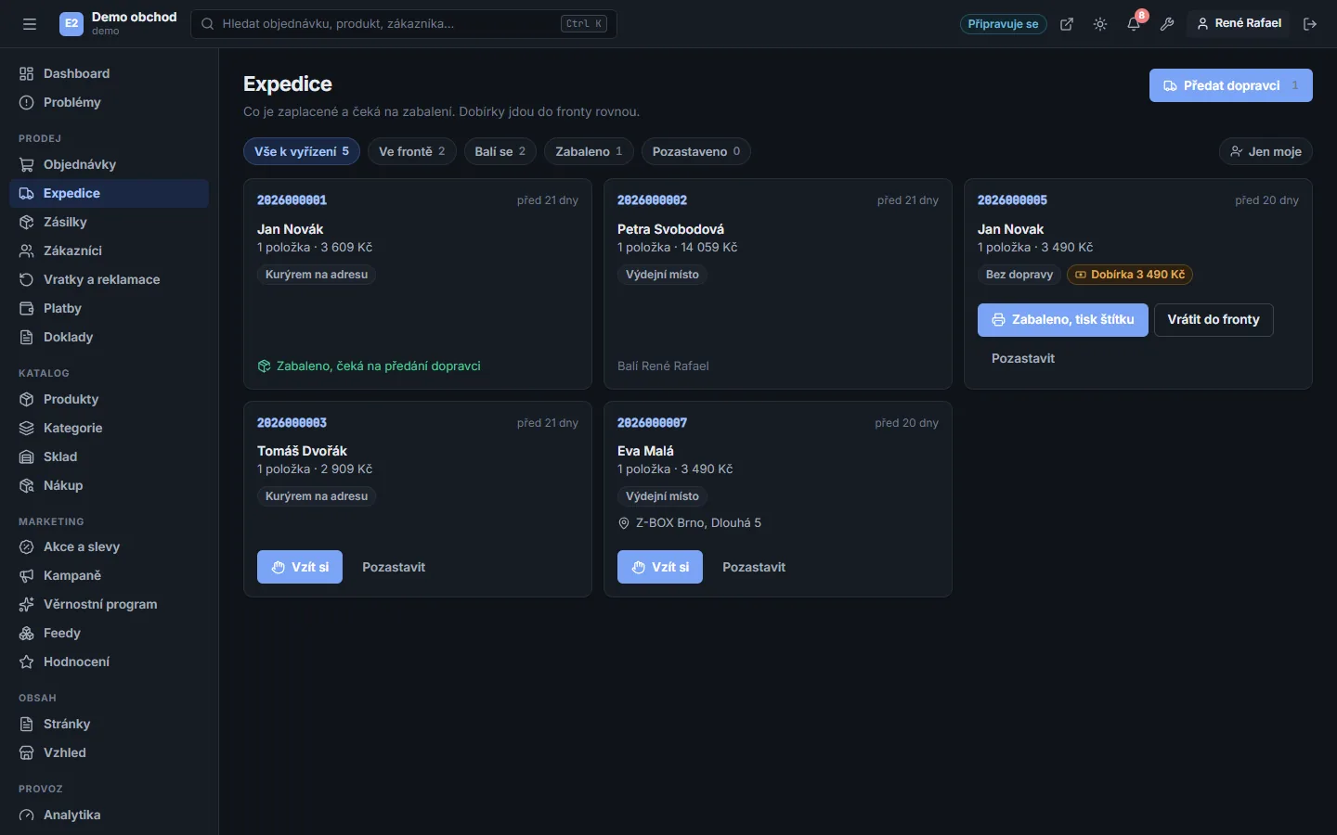Open order number 2026000007
This screenshot has width=1337, height=835.
pos(652,423)
